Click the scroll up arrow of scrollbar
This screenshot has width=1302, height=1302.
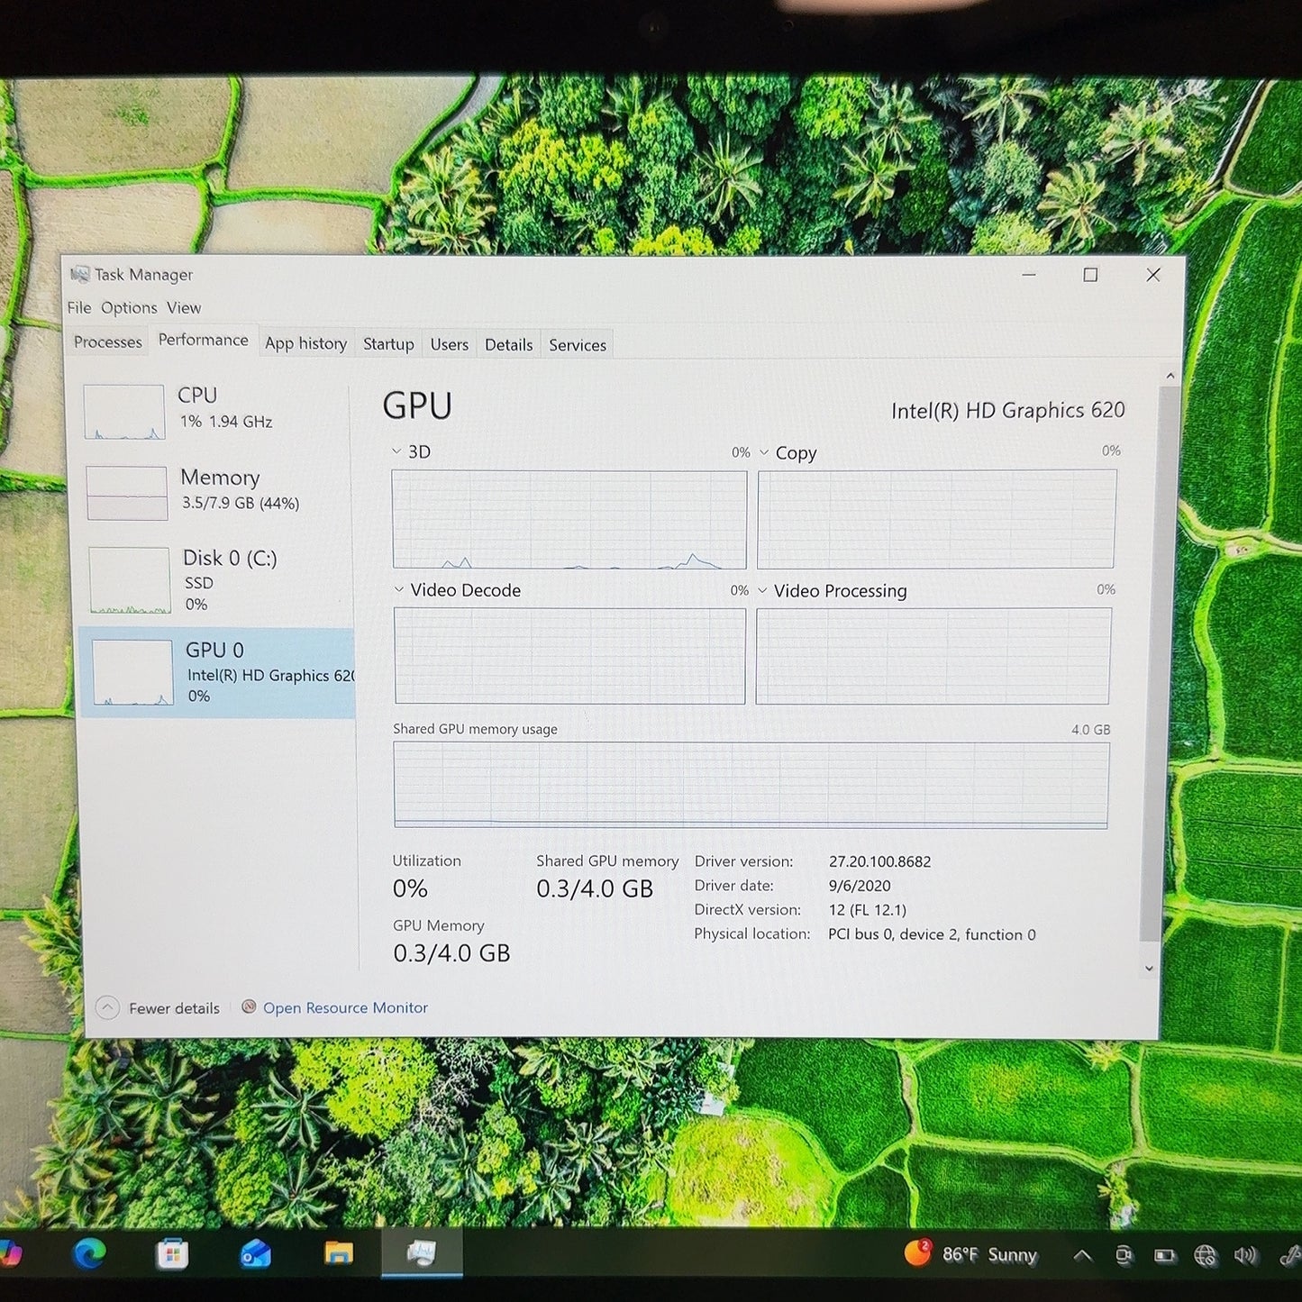(1170, 375)
